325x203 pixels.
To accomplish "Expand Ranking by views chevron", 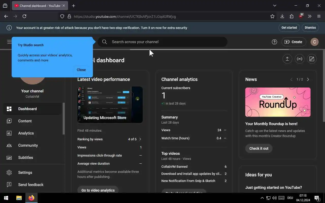I will 140,139.
